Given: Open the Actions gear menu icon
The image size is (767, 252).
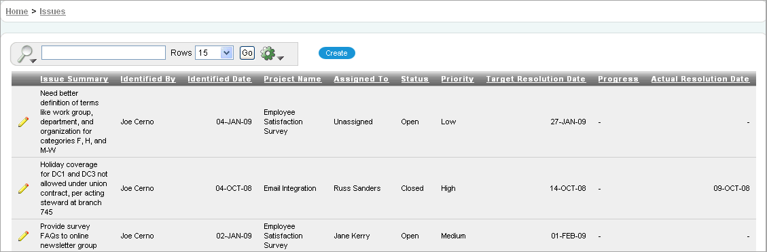Looking at the screenshot, I should [x=268, y=53].
